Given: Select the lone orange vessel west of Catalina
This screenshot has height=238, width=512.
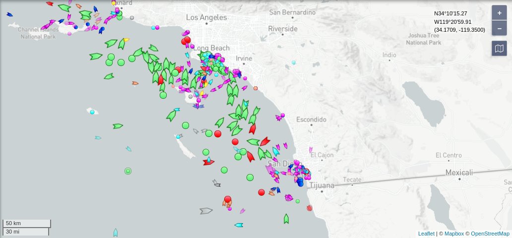Looking at the screenshot, I should pos(135,83).
